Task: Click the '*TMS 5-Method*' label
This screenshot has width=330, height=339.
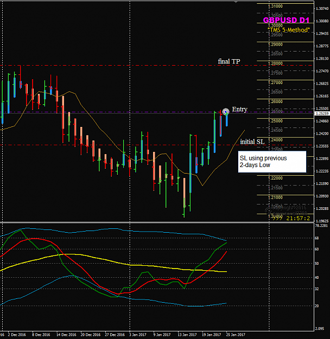Action: [288, 30]
